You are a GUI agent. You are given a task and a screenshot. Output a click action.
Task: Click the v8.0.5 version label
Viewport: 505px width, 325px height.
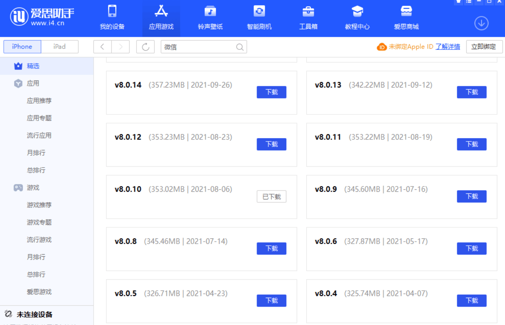[125, 294]
